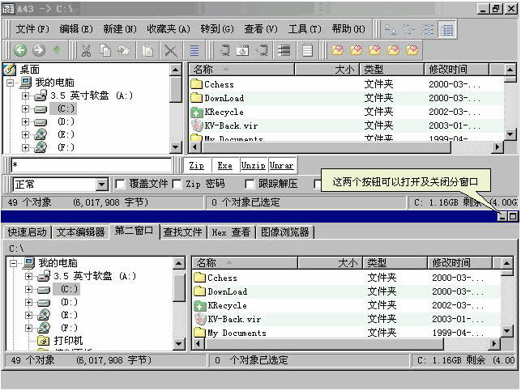This screenshot has height=391, width=521.
Task: Click the green Back arrow icon
Action: point(20,50)
